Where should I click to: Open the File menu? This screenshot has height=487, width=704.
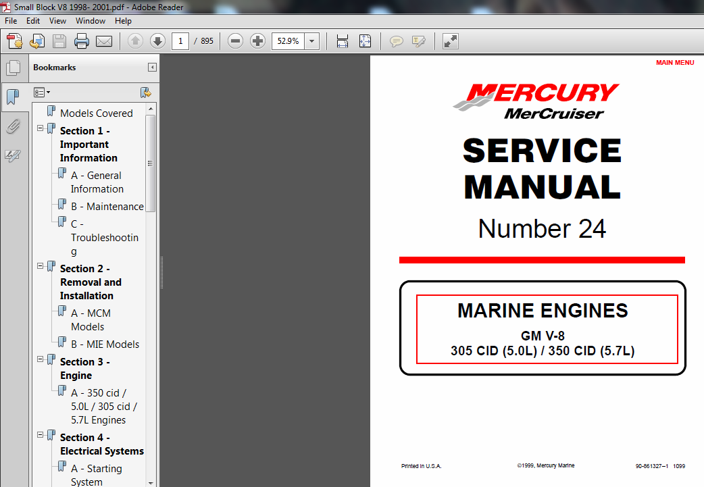pyautogui.click(x=11, y=21)
